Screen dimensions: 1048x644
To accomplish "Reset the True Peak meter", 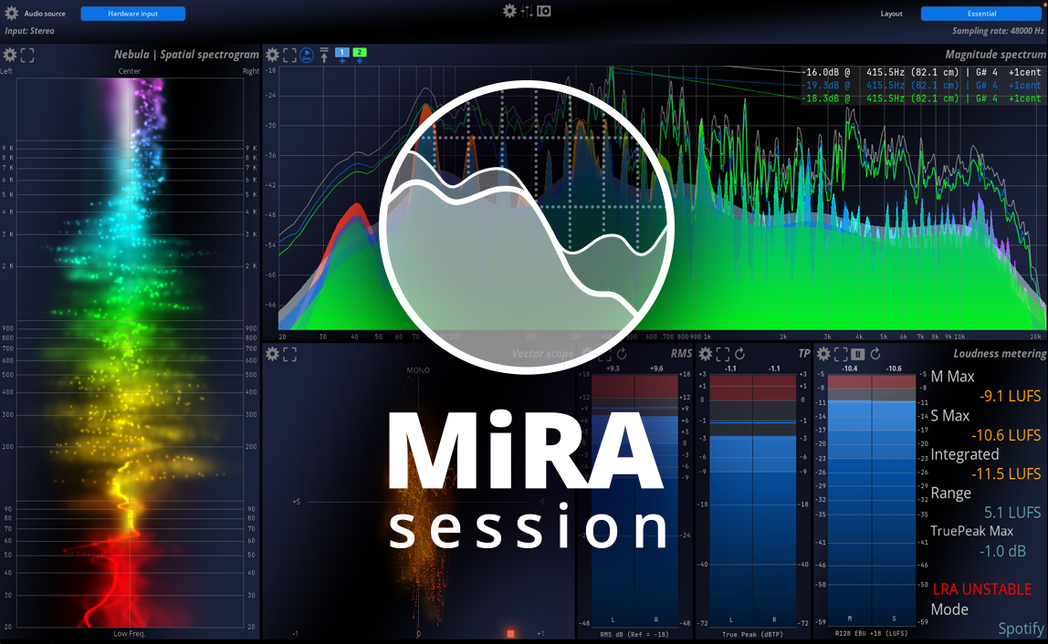I will tap(739, 354).
